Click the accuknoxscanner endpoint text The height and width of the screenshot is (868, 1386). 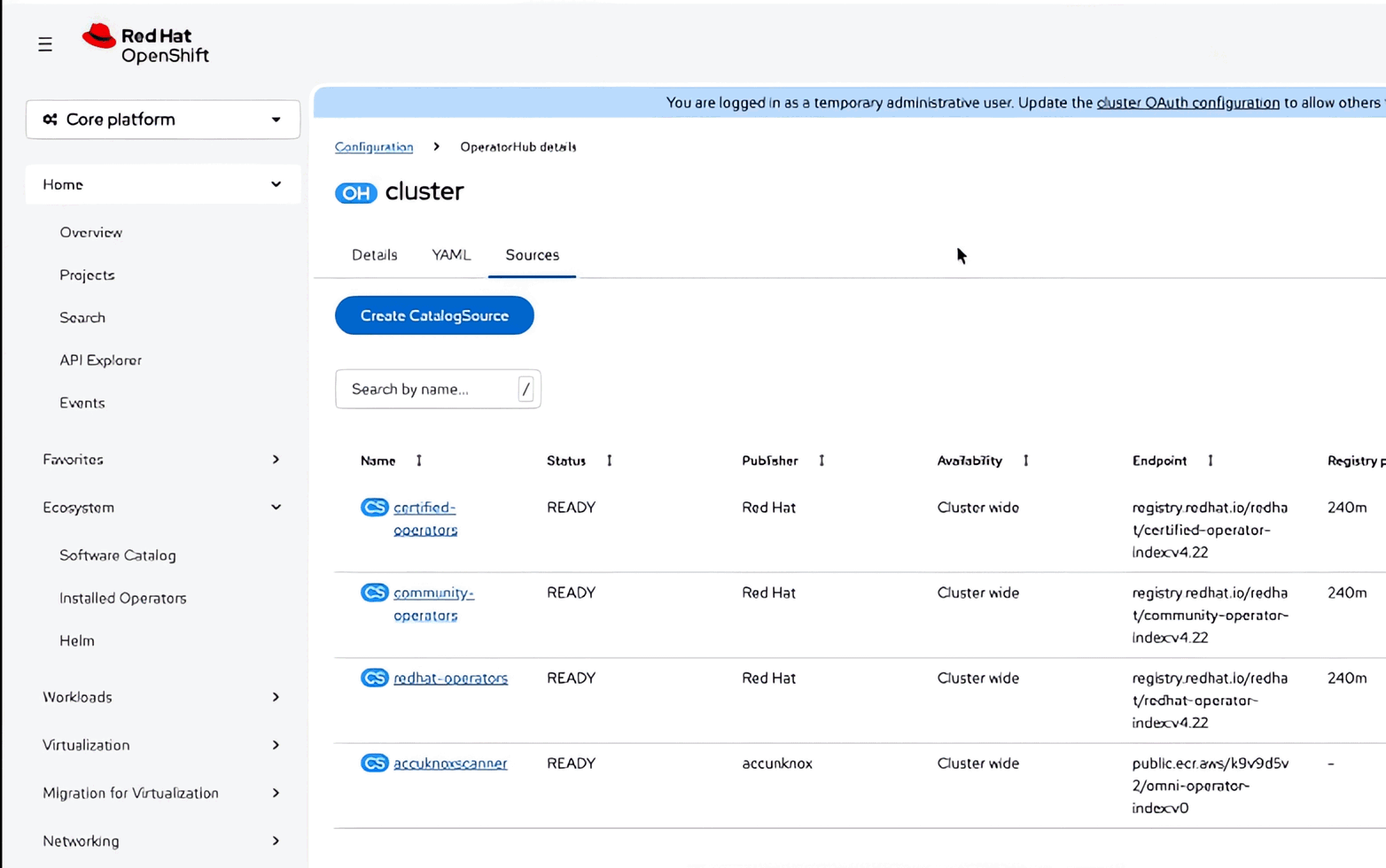tap(1211, 786)
